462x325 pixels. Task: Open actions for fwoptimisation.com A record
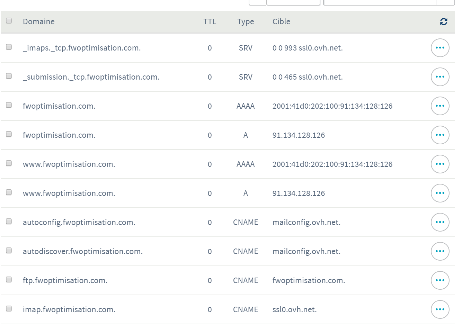coord(440,135)
